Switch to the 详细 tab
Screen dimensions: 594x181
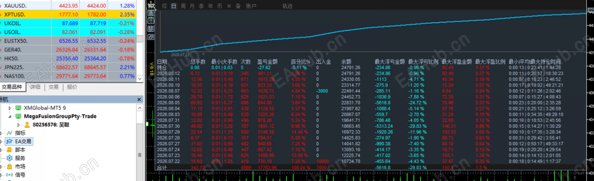click(x=35, y=87)
